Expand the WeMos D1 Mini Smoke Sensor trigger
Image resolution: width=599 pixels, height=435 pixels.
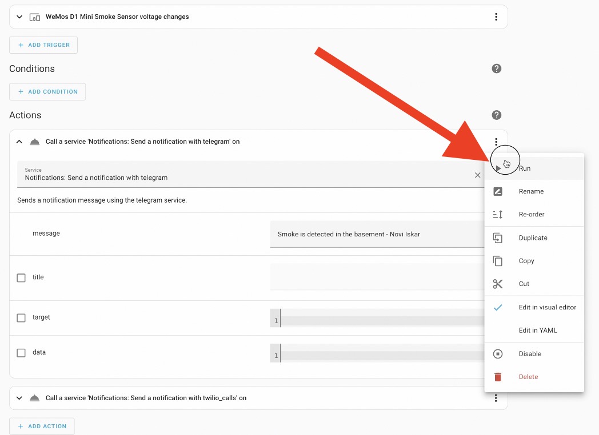point(19,17)
